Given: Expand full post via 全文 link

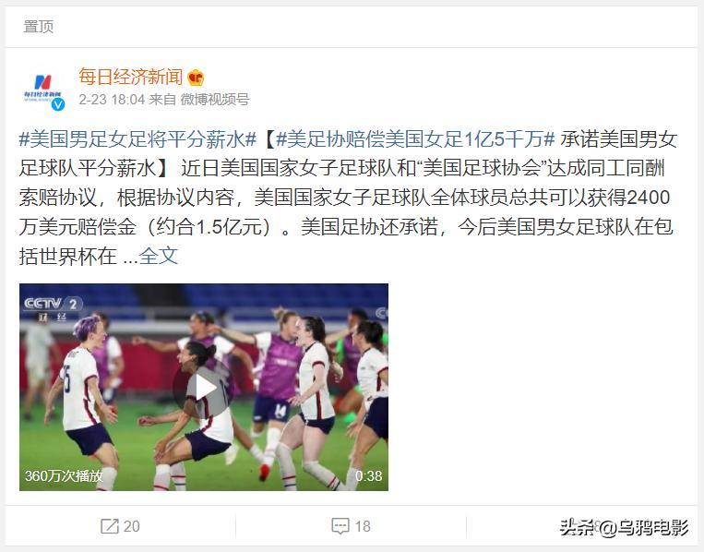Looking at the screenshot, I should 159,256.
